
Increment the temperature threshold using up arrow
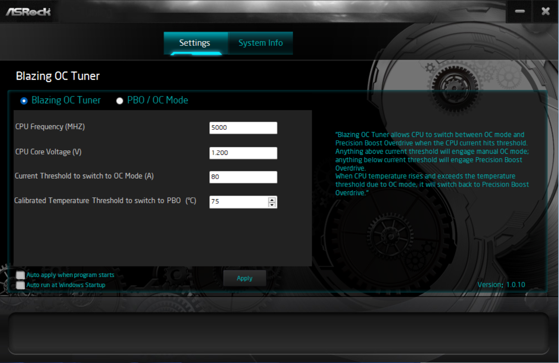(x=272, y=199)
